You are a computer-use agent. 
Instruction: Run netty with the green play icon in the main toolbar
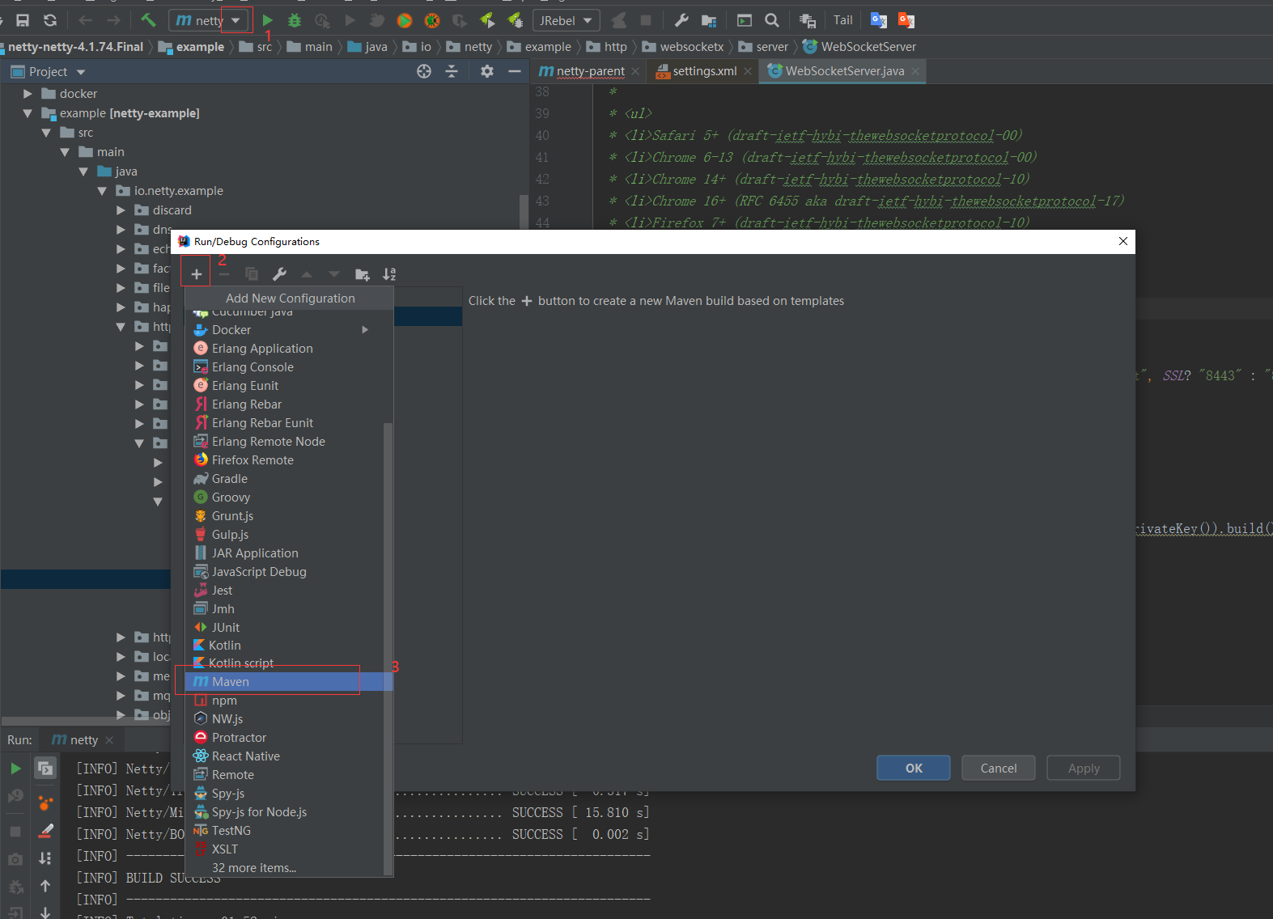267,20
